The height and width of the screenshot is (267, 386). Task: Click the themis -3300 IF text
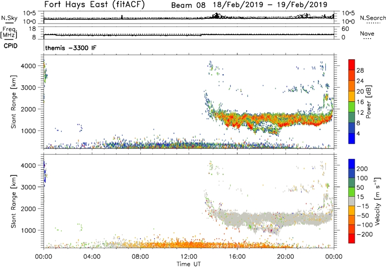(x=70, y=48)
